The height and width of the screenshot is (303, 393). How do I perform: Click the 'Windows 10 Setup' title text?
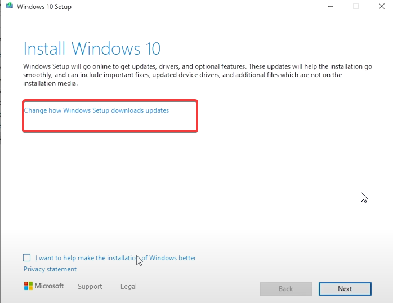[x=44, y=7]
